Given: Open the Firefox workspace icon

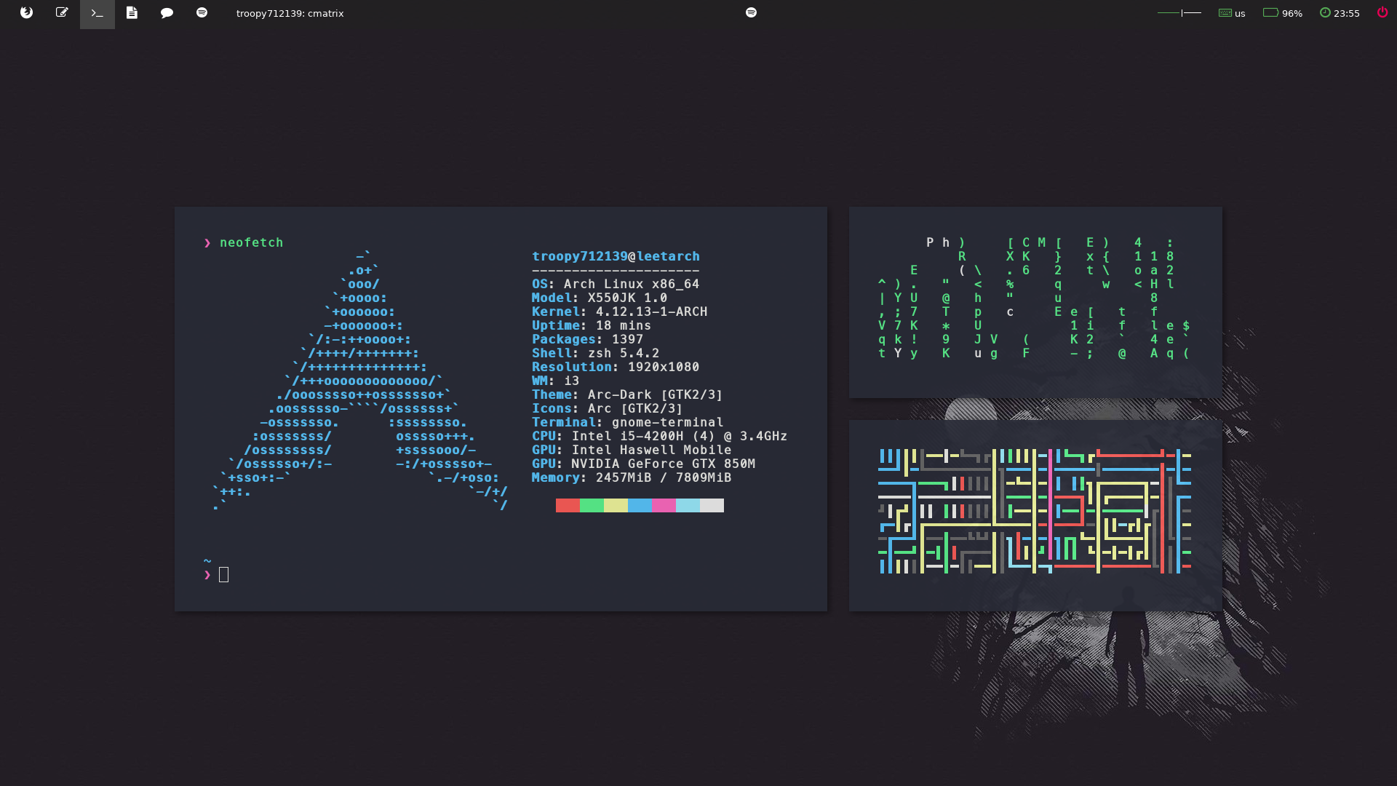Looking at the screenshot, I should pyautogui.click(x=27, y=13).
